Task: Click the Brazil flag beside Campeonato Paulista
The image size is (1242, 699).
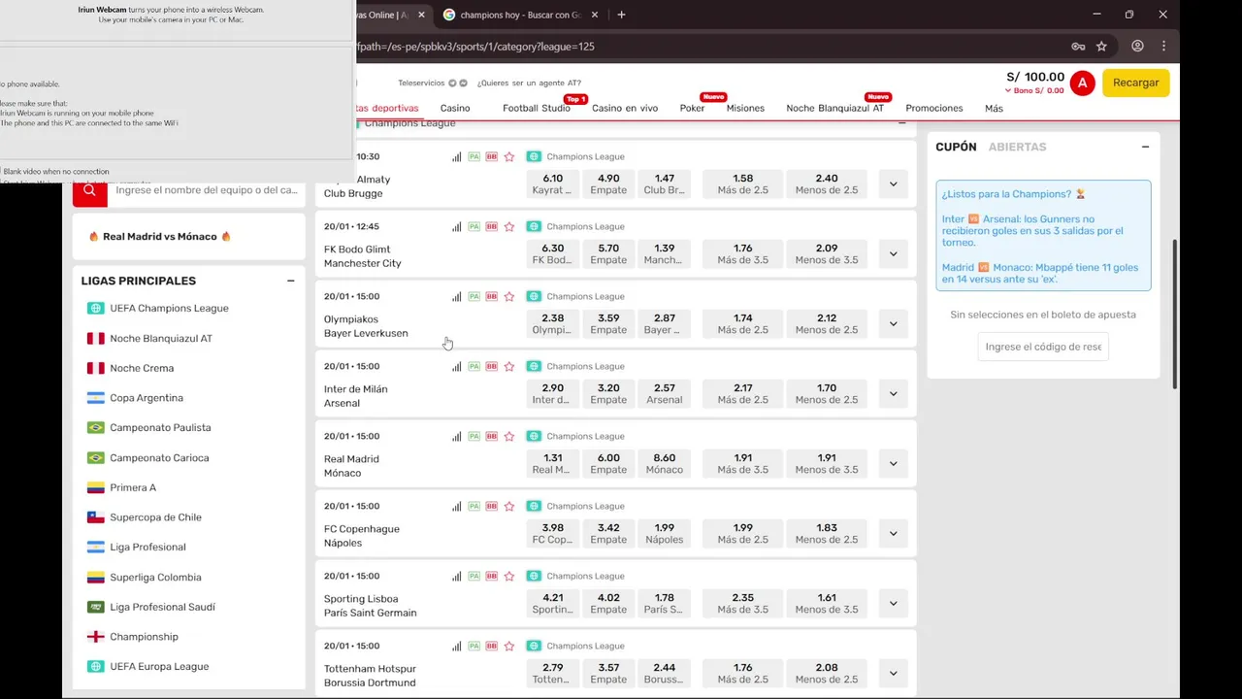Action: pyautogui.click(x=95, y=428)
